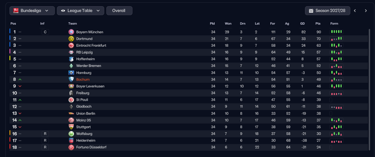Click the Bayern München club crest
Image resolution: width=375 pixels, height=157 pixels.
[x=71, y=32]
